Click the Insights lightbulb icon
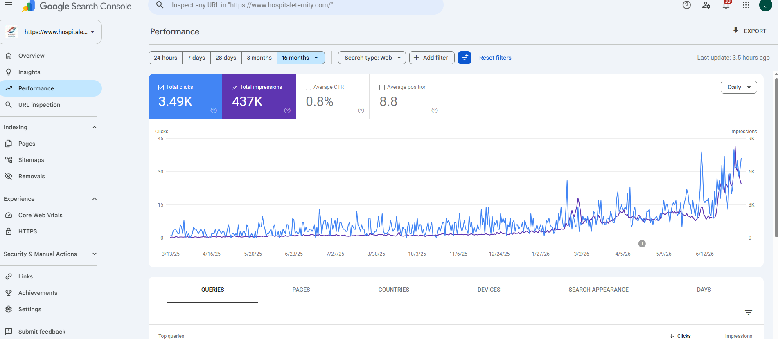 tap(9, 72)
